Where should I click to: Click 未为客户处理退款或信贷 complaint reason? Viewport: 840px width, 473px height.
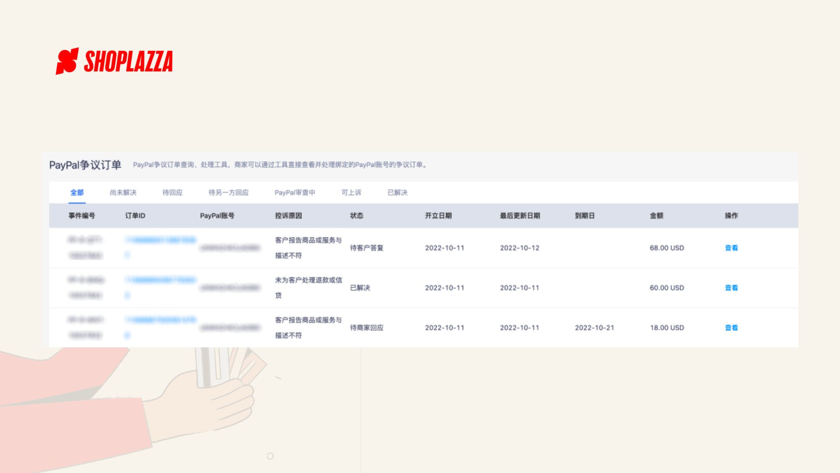(x=308, y=287)
